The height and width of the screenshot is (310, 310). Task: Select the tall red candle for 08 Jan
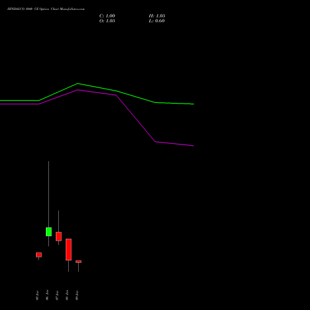(x=68, y=249)
